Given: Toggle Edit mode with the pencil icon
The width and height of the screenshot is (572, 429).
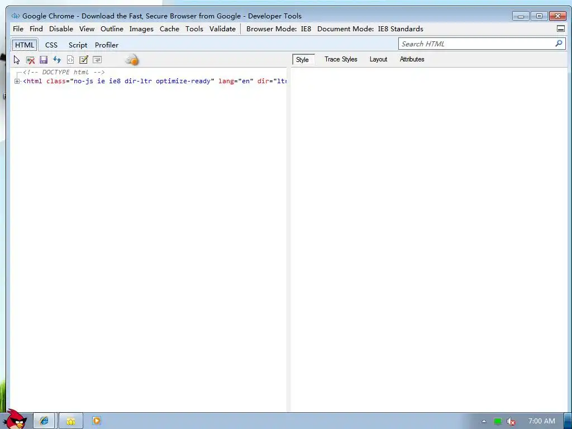Looking at the screenshot, I should tap(84, 60).
